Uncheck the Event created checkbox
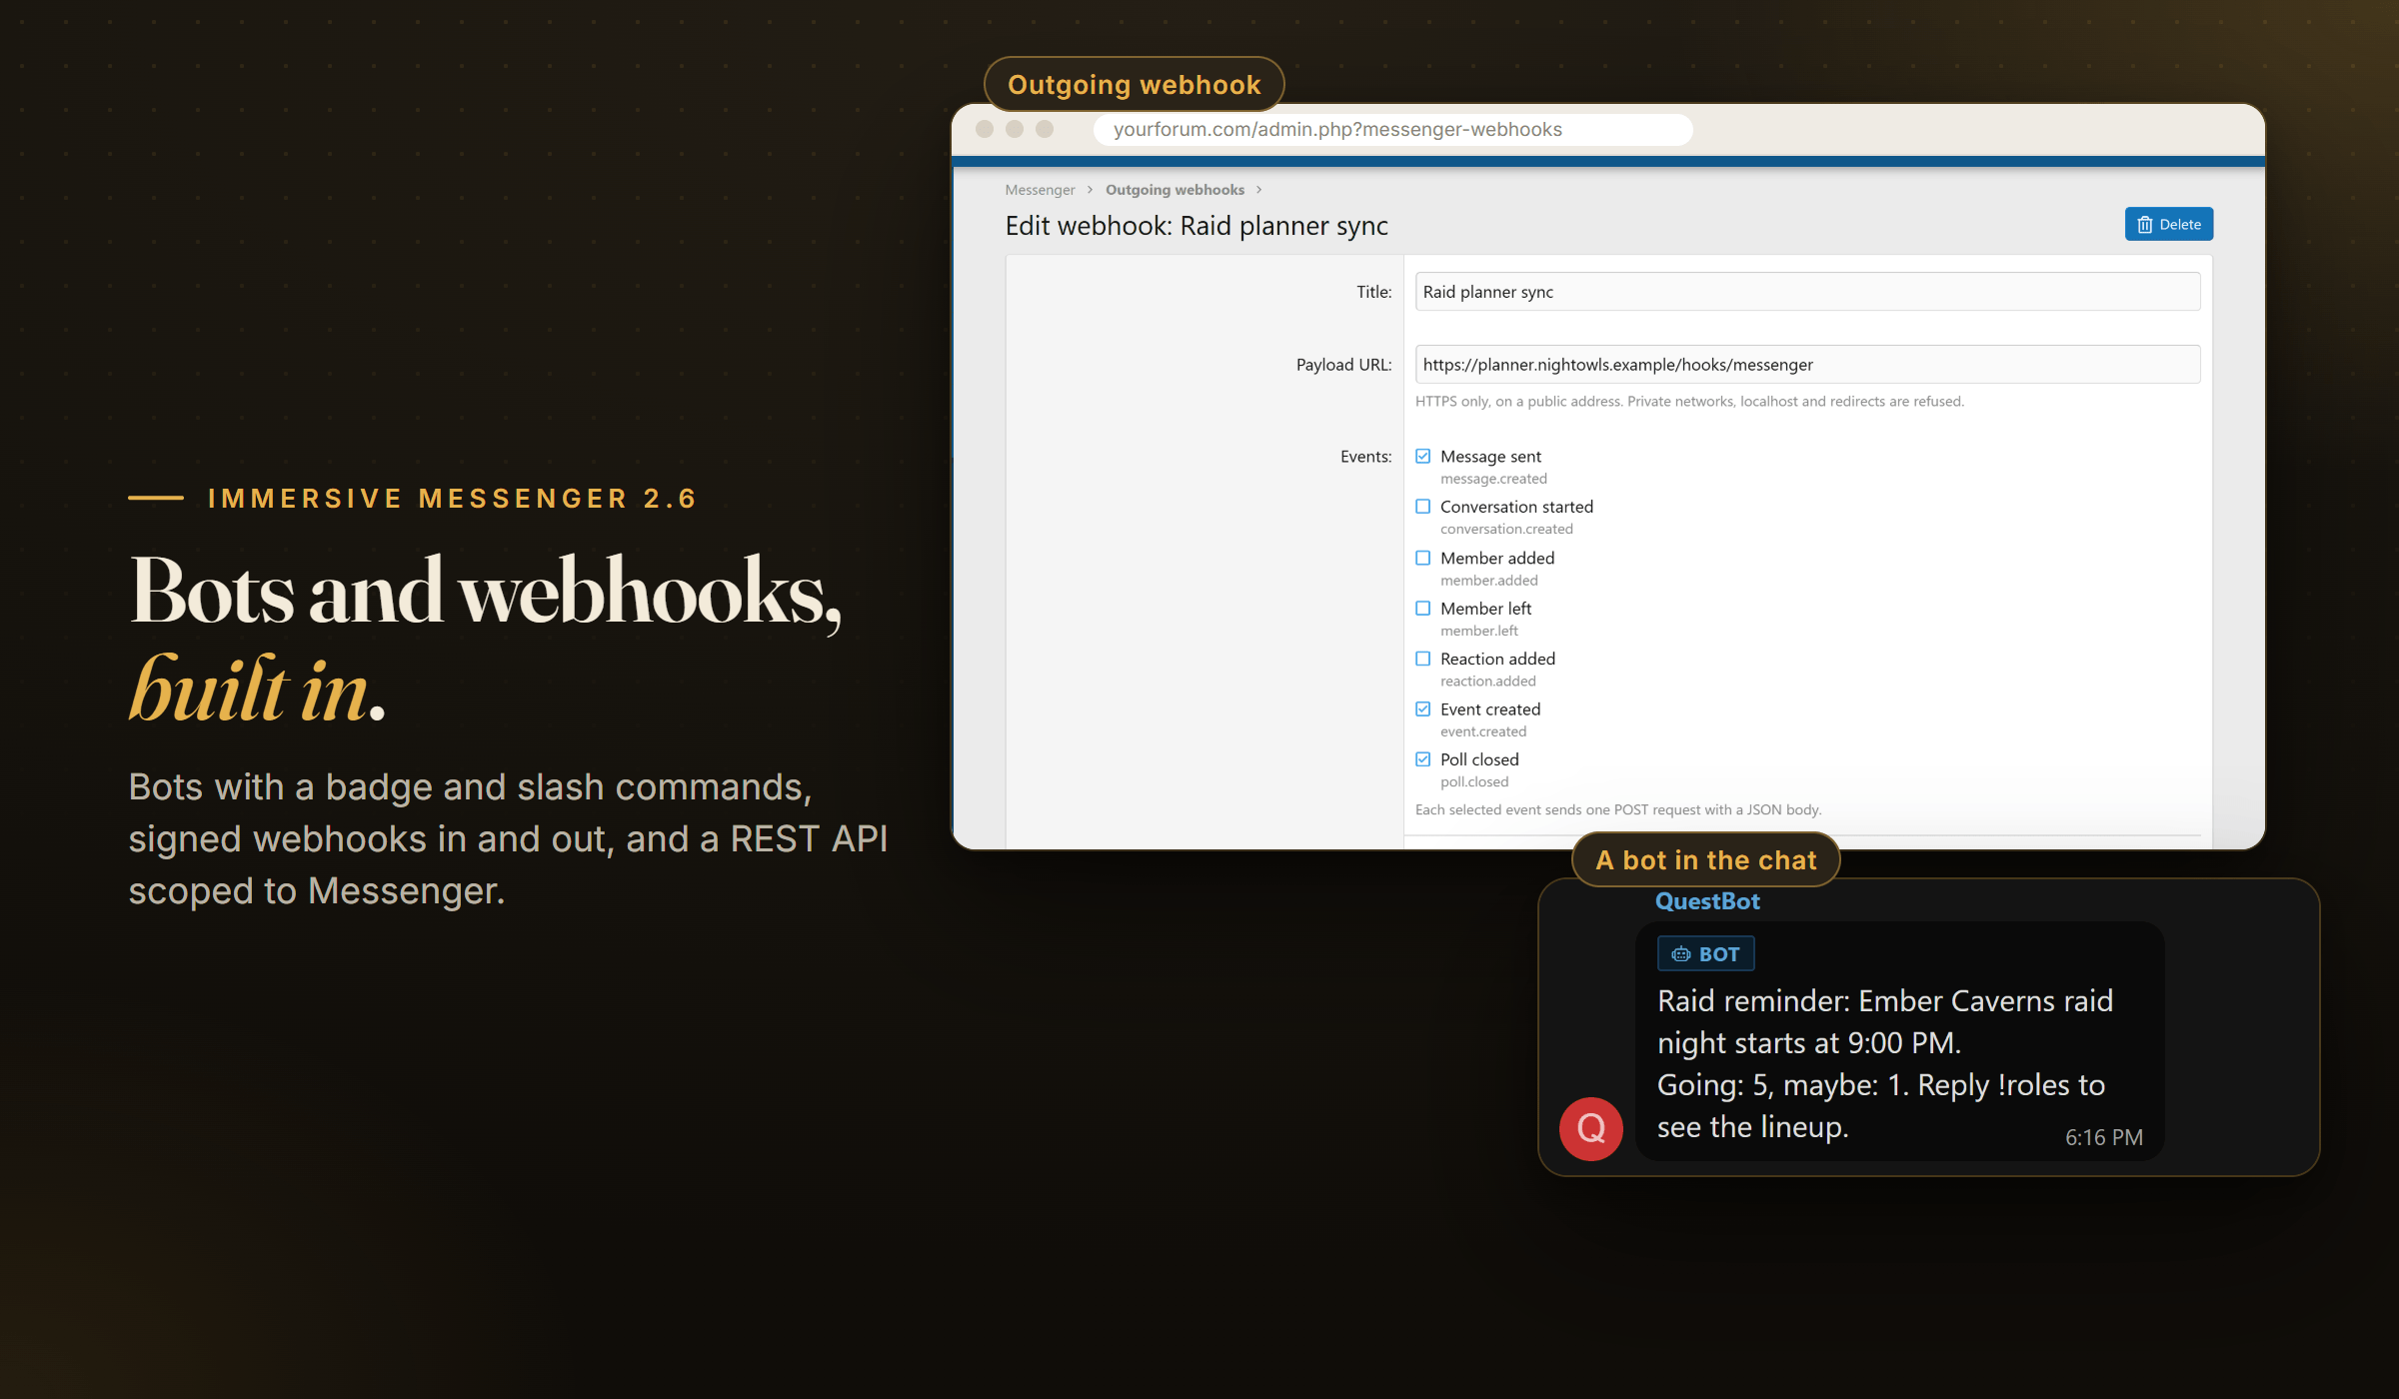 (1422, 709)
